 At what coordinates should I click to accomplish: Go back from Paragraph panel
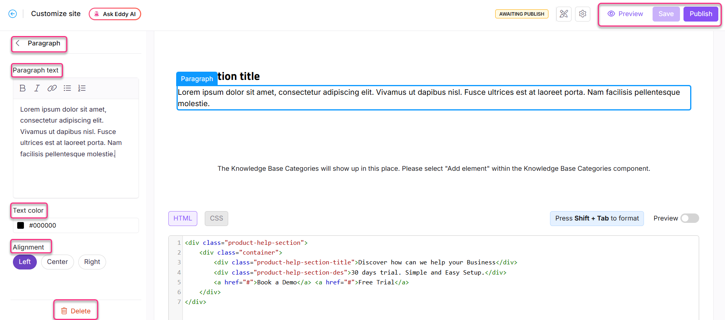(18, 43)
